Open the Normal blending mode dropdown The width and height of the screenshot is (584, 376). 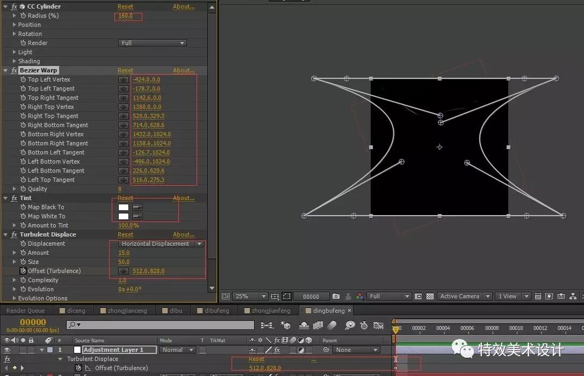point(177,350)
